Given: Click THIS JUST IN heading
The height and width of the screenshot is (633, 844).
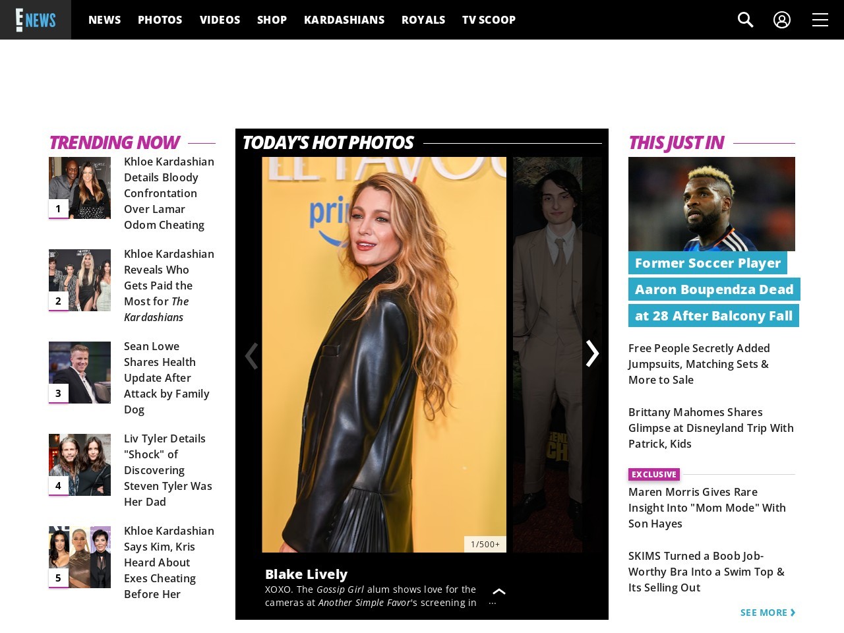Looking at the screenshot, I should click(x=676, y=142).
